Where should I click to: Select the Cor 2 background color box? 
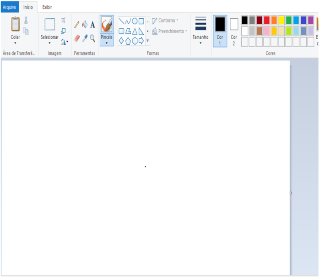tap(233, 31)
